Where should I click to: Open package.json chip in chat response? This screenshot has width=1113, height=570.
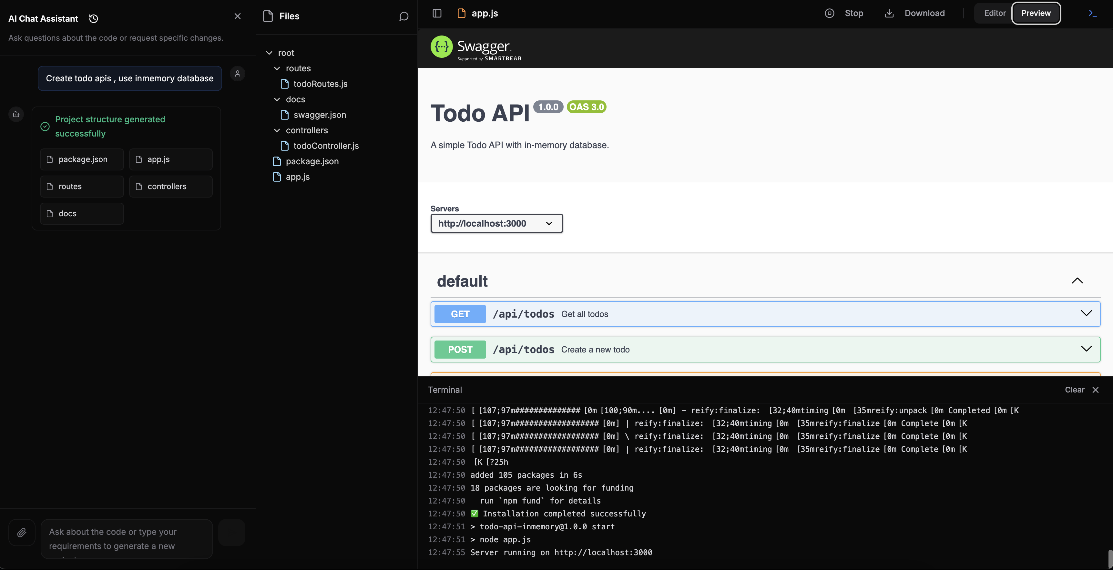82,159
